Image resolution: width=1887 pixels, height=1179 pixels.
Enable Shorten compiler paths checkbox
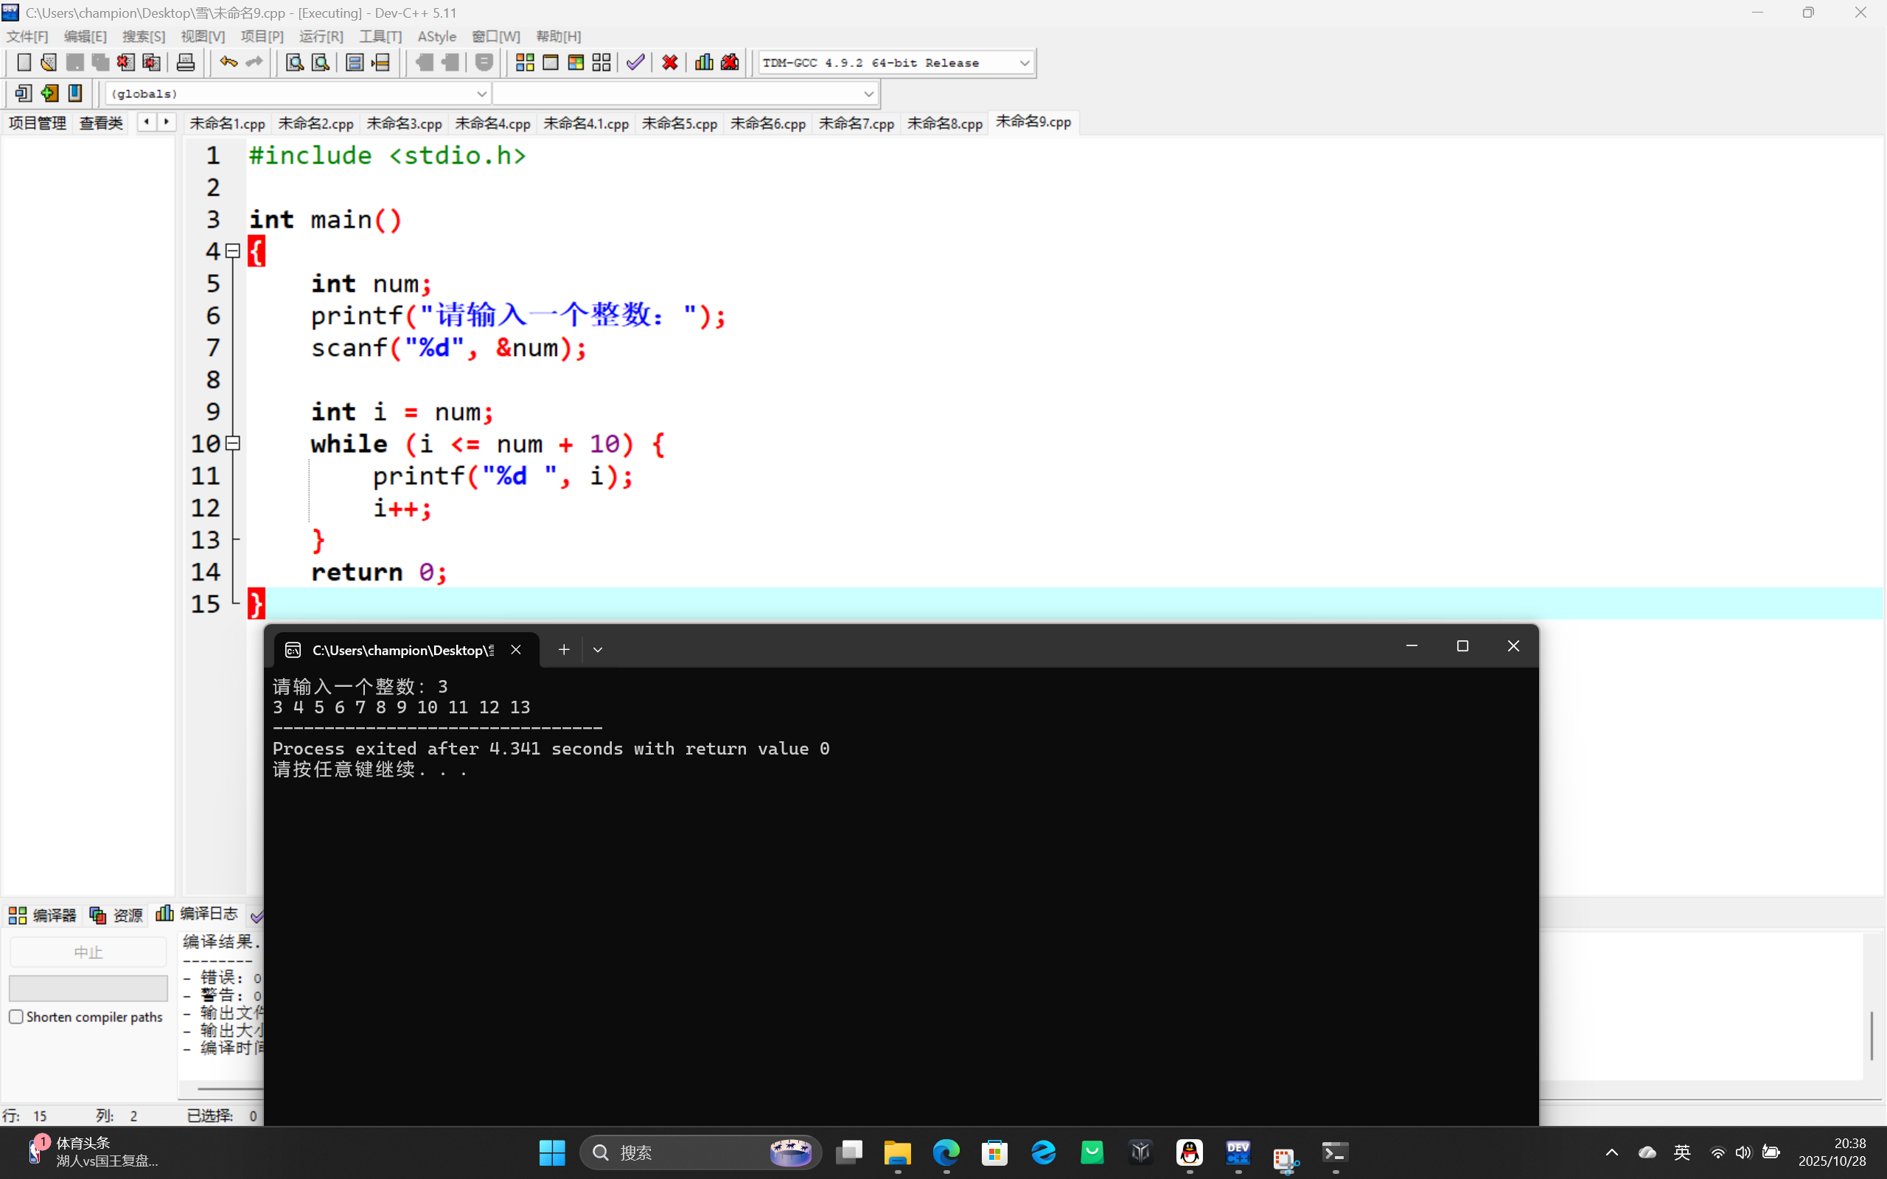tap(16, 1017)
